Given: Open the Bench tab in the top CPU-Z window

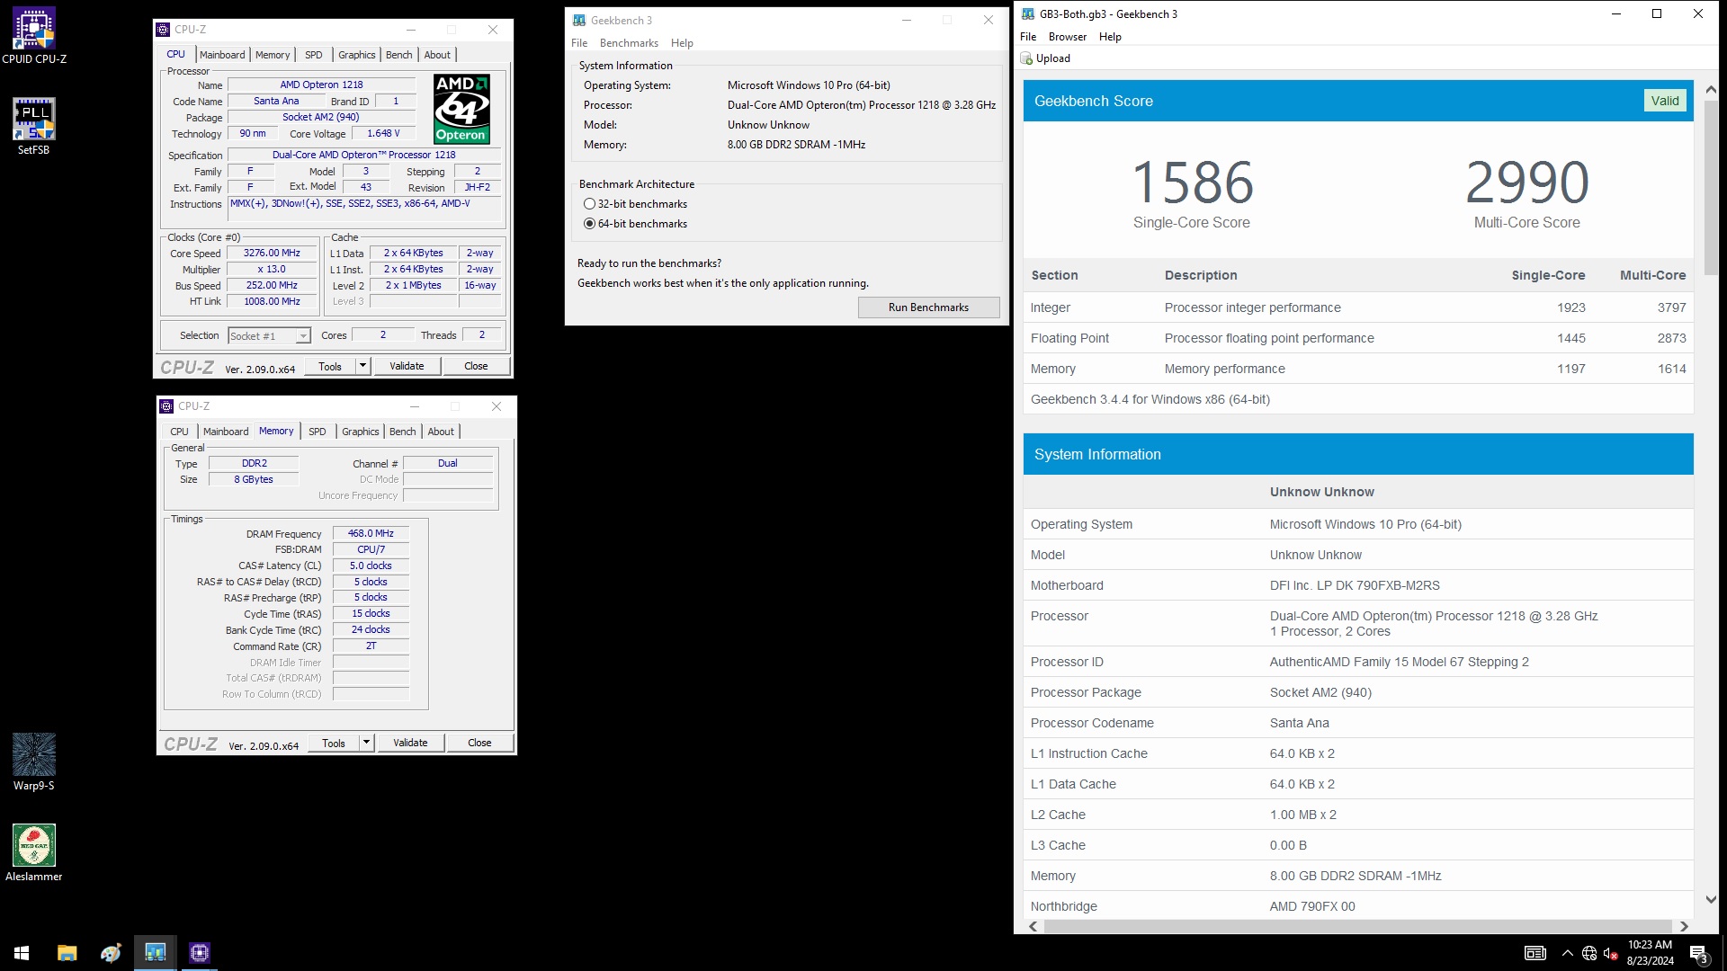Looking at the screenshot, I should point(398,55).
